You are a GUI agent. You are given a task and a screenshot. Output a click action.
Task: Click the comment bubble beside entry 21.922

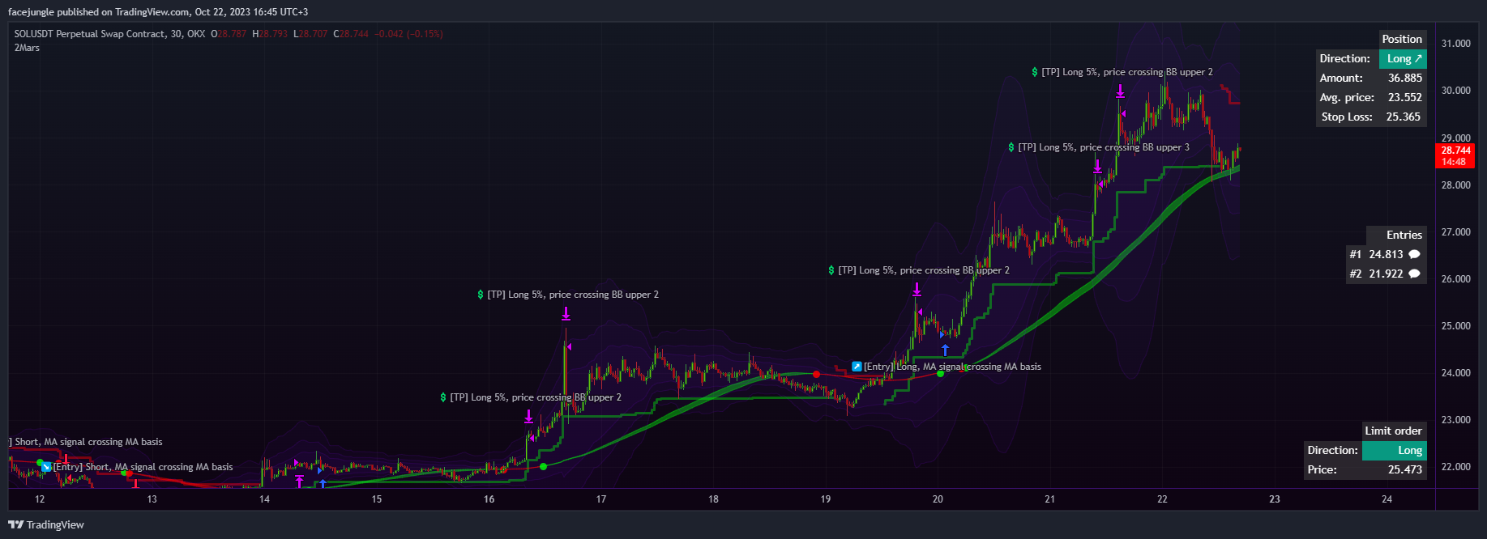click(1414, 274)
